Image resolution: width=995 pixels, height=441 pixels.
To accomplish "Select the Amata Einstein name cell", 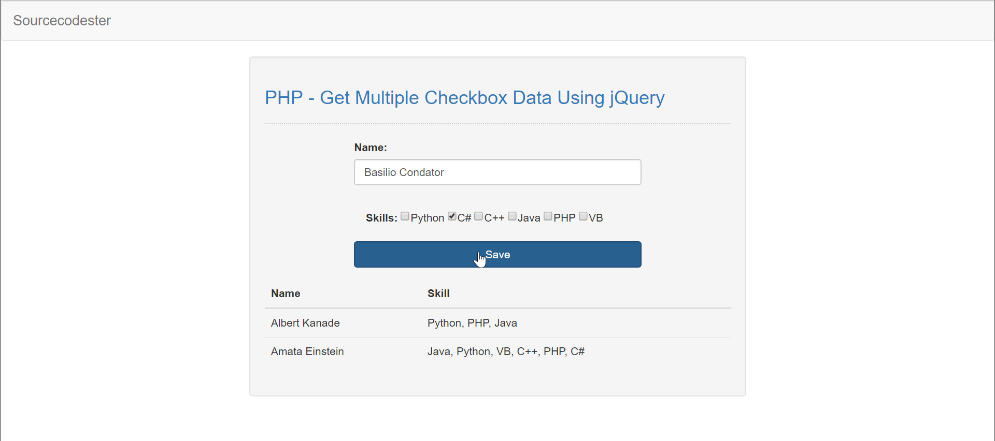I will 307,351.
